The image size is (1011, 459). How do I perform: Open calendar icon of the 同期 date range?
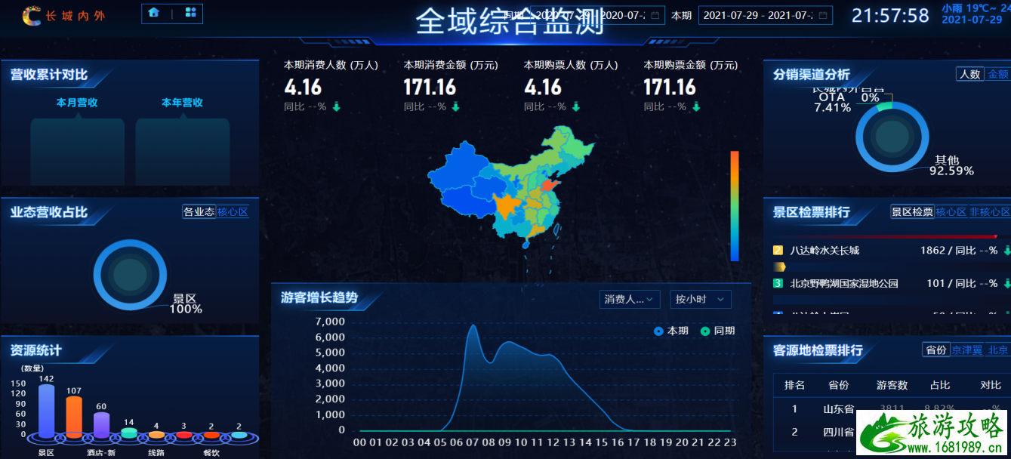click(x=655, y=15)
